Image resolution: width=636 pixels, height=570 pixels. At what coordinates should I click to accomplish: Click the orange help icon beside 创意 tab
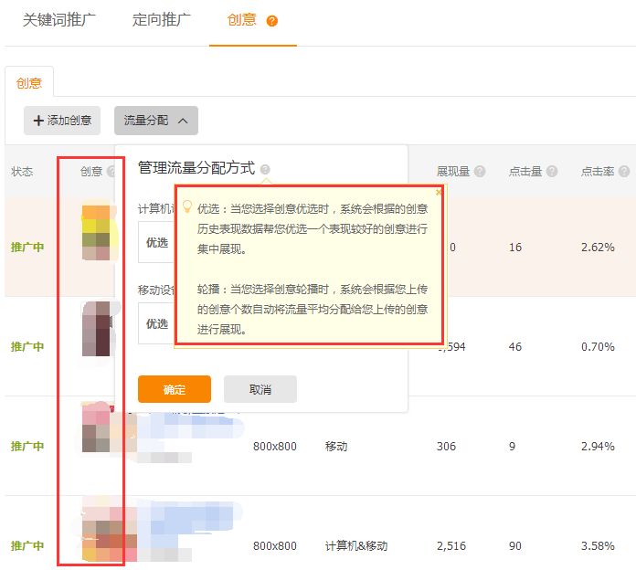pos(272,21)
